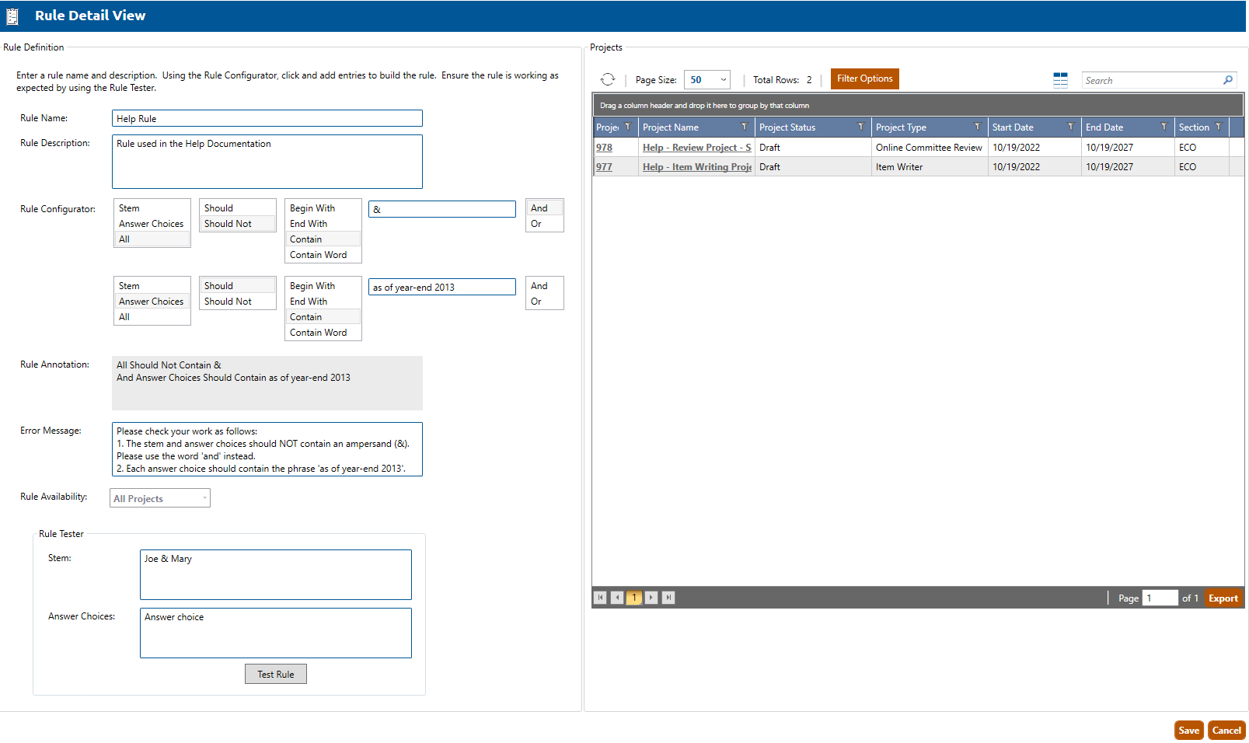Choose 'Or' in the first rule row
Viewport: 1249px width, 743px height.
coord(536,224)
